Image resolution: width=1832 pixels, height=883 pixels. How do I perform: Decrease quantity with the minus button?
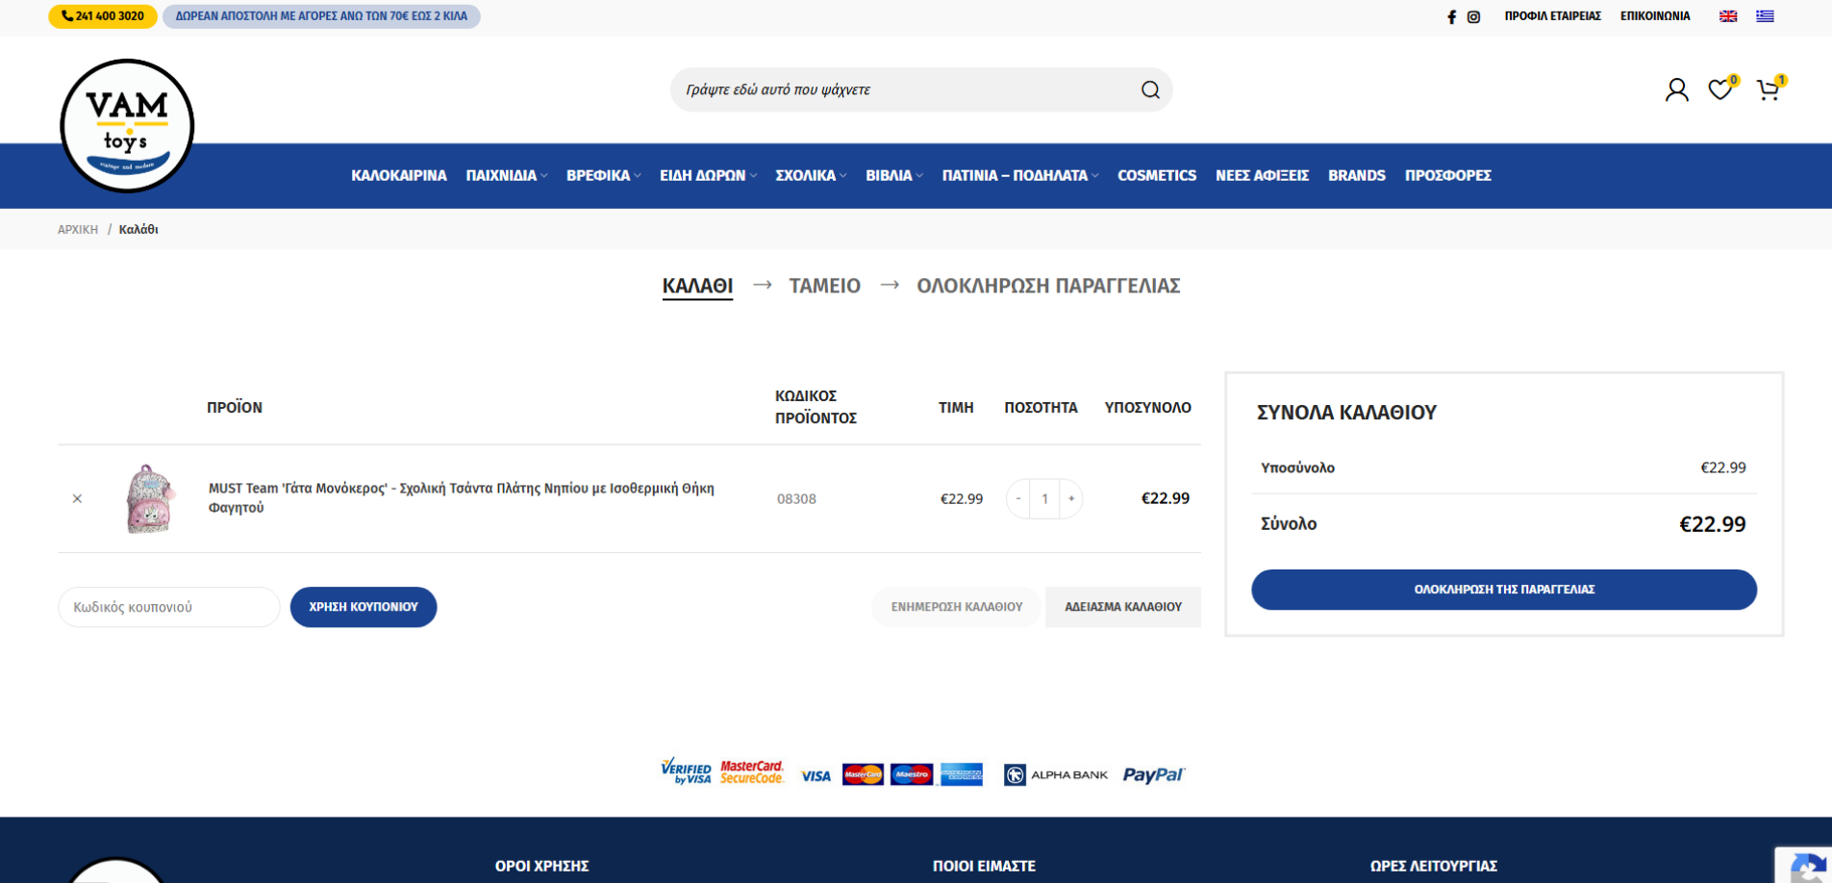coord(1018,498)
